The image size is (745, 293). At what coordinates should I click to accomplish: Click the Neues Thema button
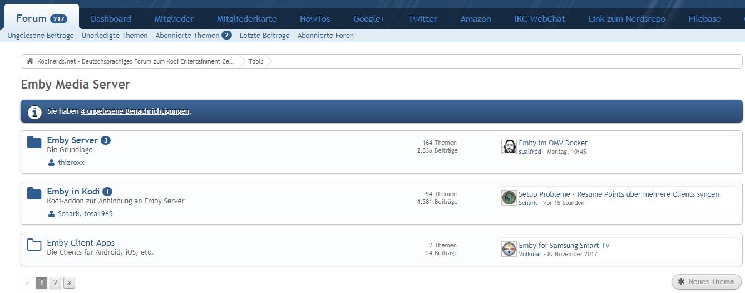pyautogui.click(x=707, y=282)
